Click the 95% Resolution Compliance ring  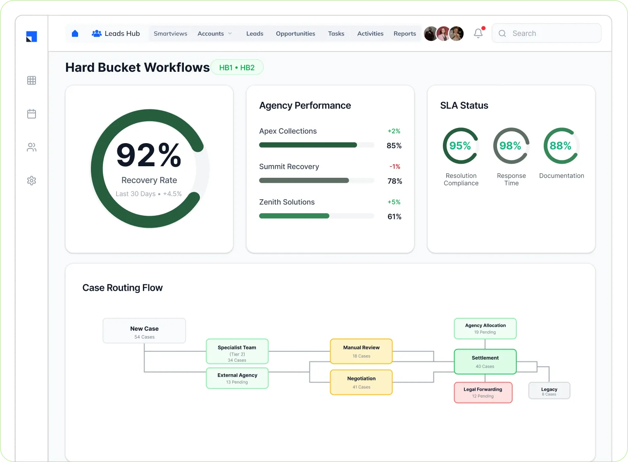click(x=460, y=146)
